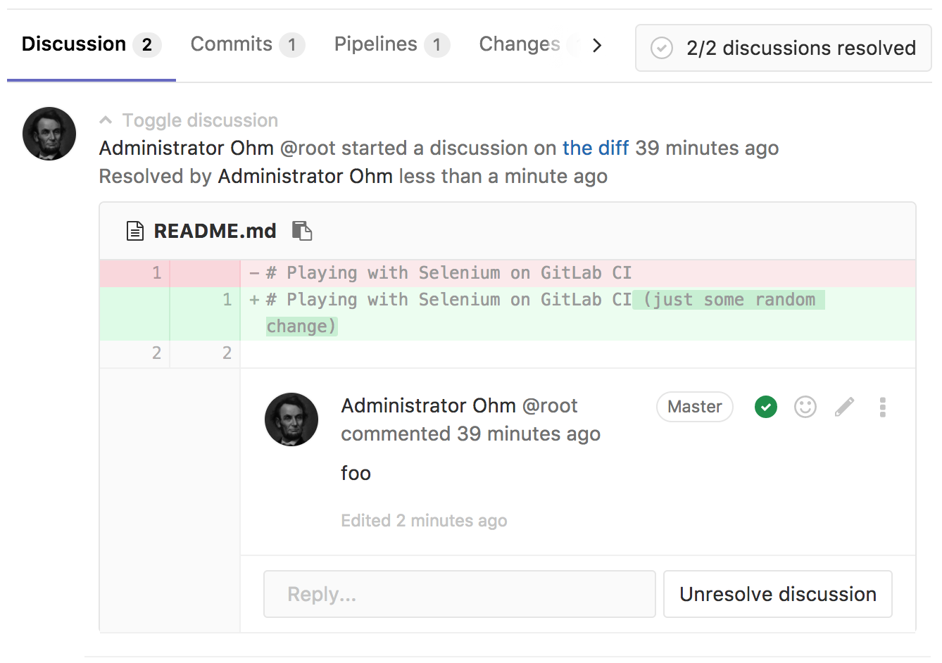Toggle the green resolved checkmark on comment
This screenshot has height=663, width=942.
(x=765, y=407)
